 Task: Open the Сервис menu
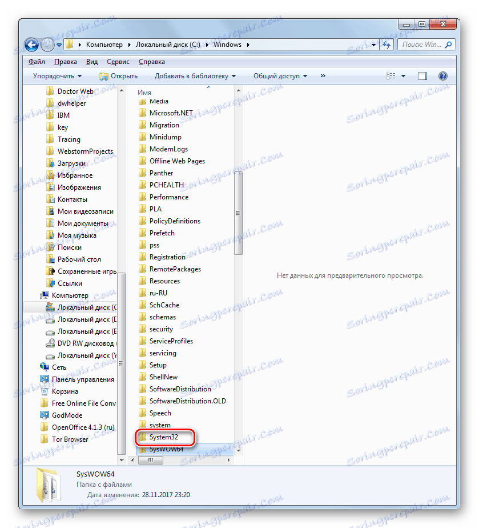pyautogui.click(x=118, y=62)
